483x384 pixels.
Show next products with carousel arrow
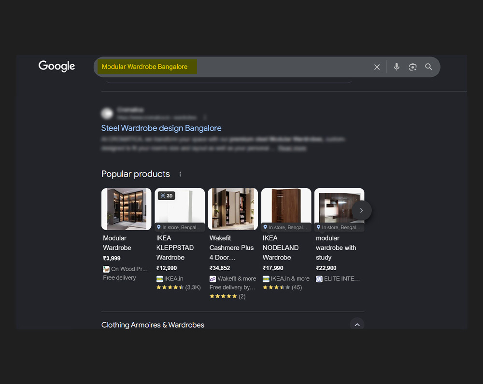click(x=362, y=210)
